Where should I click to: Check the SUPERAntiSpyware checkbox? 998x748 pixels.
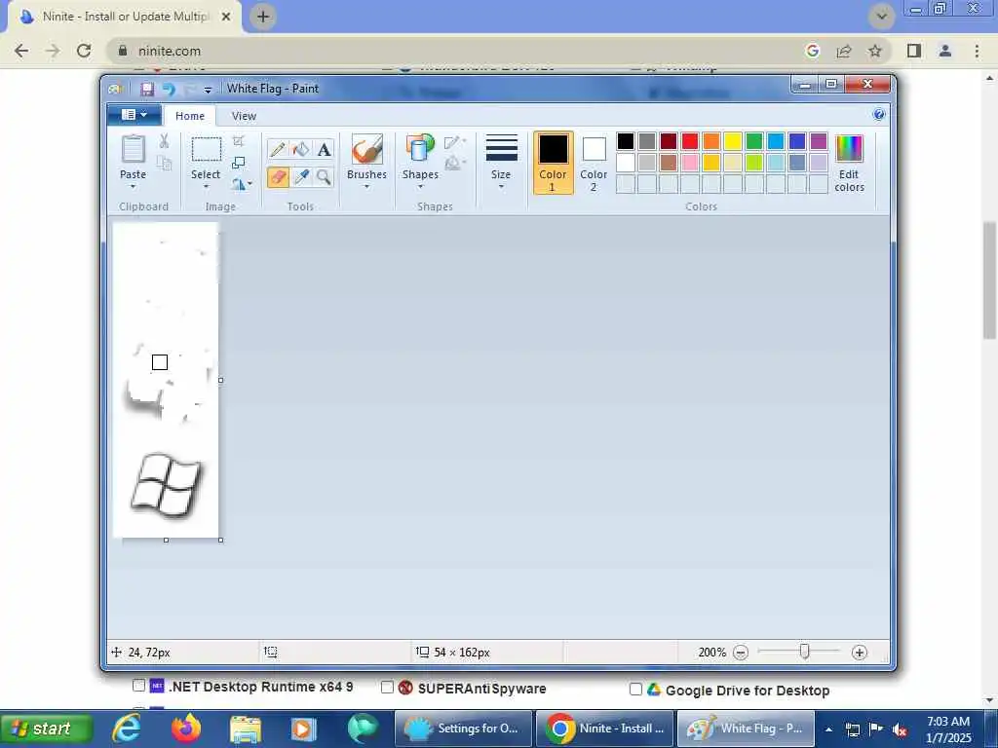coord(387,688)
